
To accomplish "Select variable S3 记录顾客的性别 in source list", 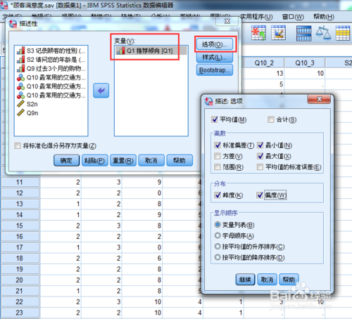I will coord(51,51).
